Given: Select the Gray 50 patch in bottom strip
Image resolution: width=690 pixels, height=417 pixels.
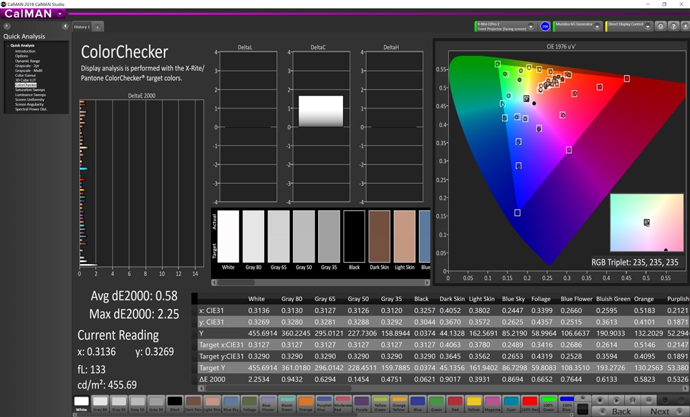Looking at the screenshot, I should (x=137, y=404).
